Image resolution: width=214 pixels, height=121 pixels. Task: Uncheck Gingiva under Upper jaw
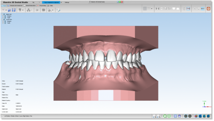point(5,16)
